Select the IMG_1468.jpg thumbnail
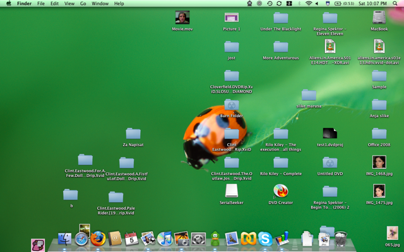The height and width of the screenshot is (252, 404). [379, 163]
